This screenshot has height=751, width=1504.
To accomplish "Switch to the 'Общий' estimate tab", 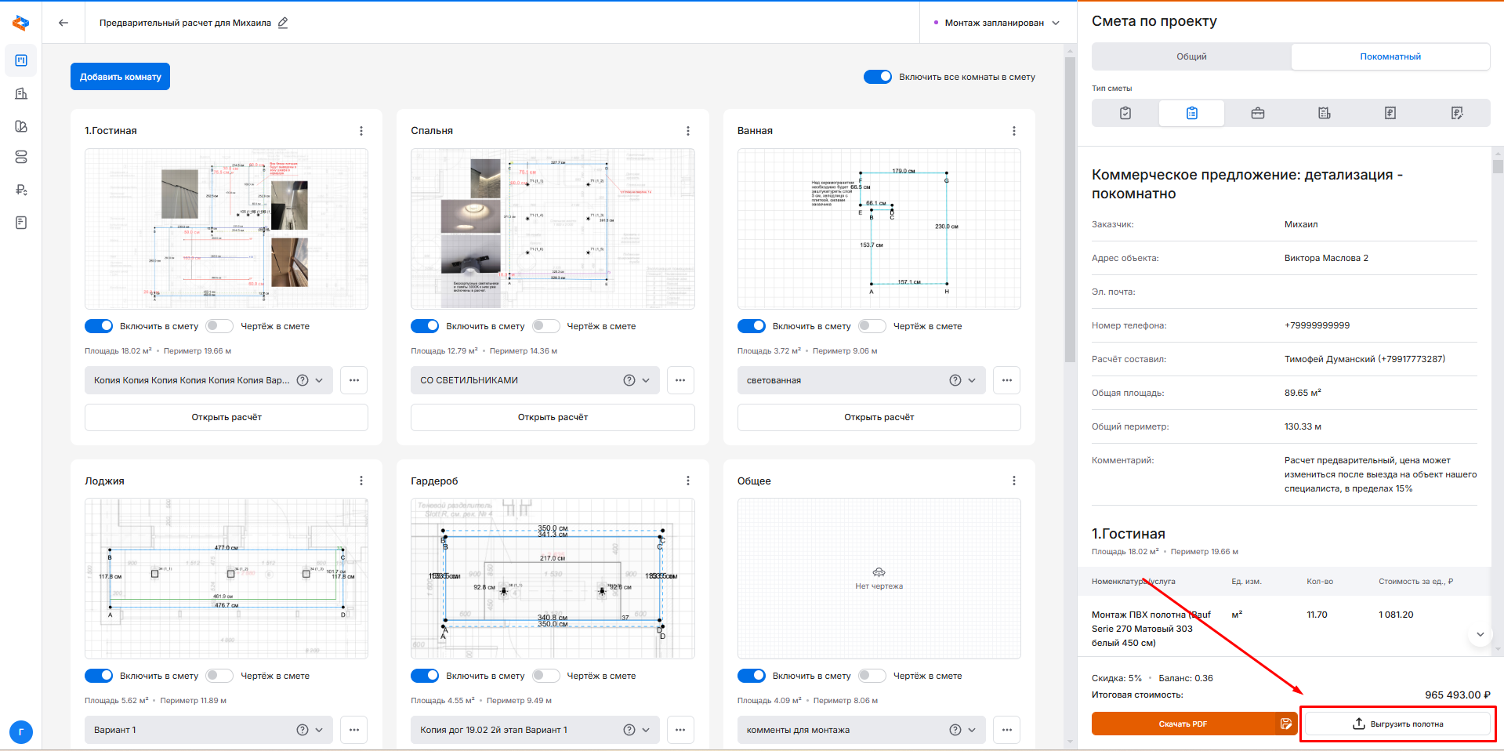I will 1191,56.
